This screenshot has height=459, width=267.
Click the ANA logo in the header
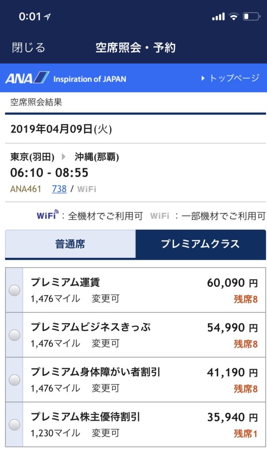click(27, 78)
